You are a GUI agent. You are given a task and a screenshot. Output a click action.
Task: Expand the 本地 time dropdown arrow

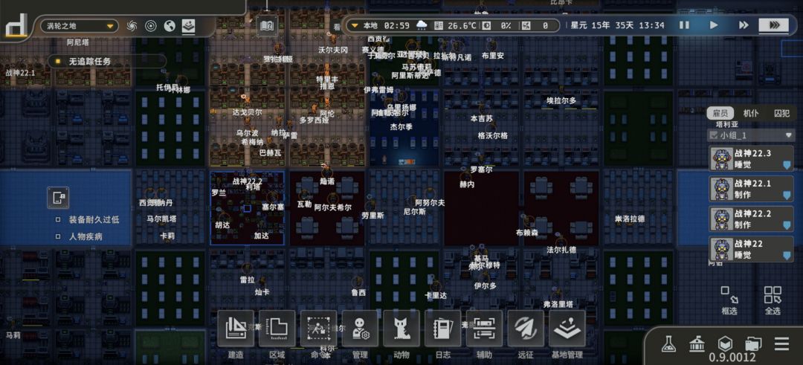[355, 25]
